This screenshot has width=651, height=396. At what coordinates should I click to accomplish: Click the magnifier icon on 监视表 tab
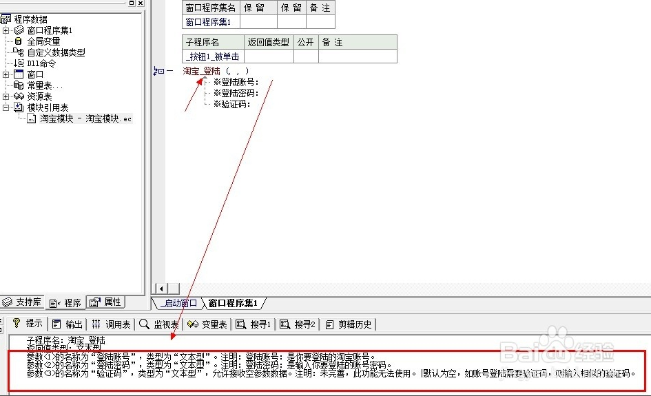click(x=144, y=324)
